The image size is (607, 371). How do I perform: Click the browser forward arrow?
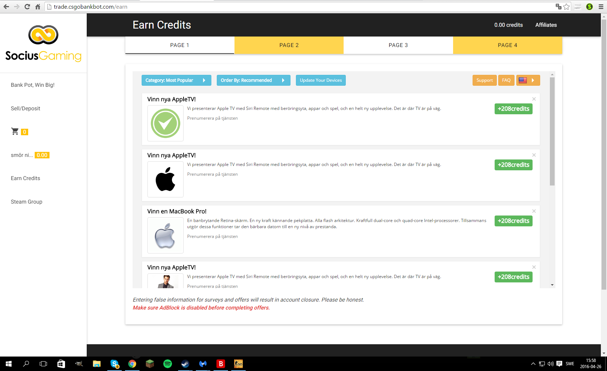click(17, 7)
